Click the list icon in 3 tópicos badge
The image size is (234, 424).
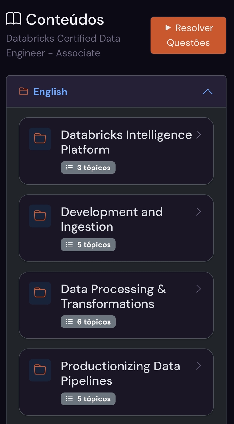(x=69, y=168)
